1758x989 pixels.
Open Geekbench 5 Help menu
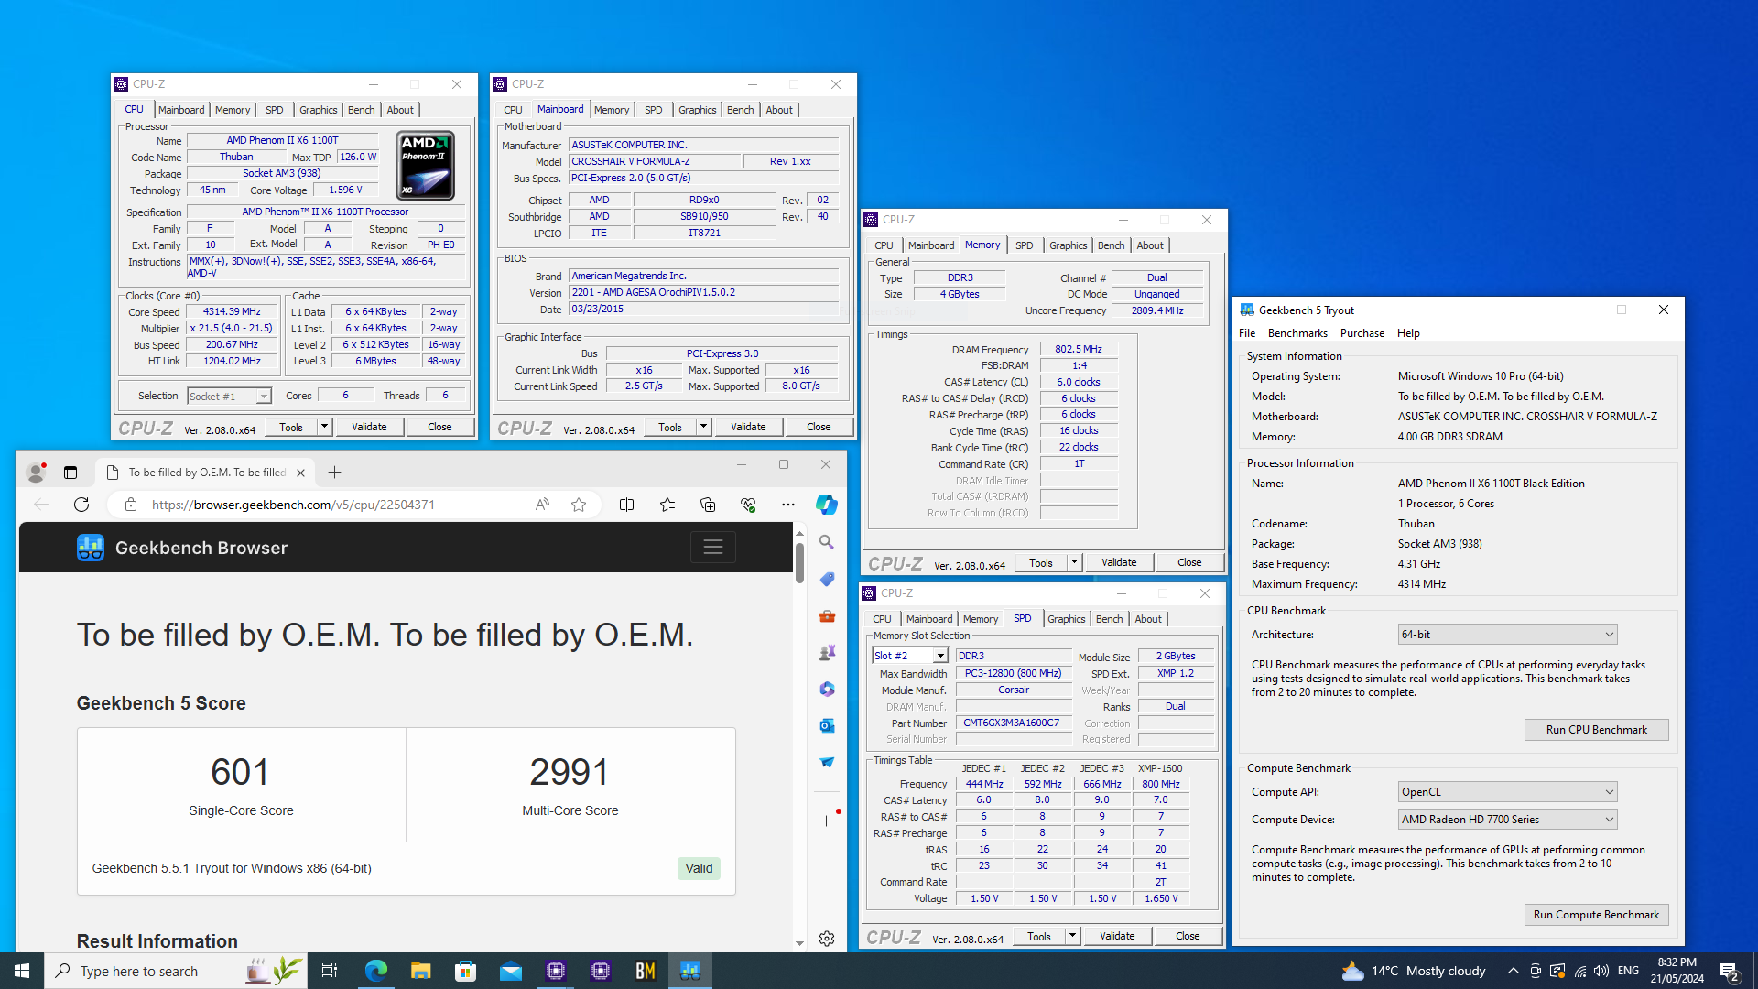tap(1408, 333)
